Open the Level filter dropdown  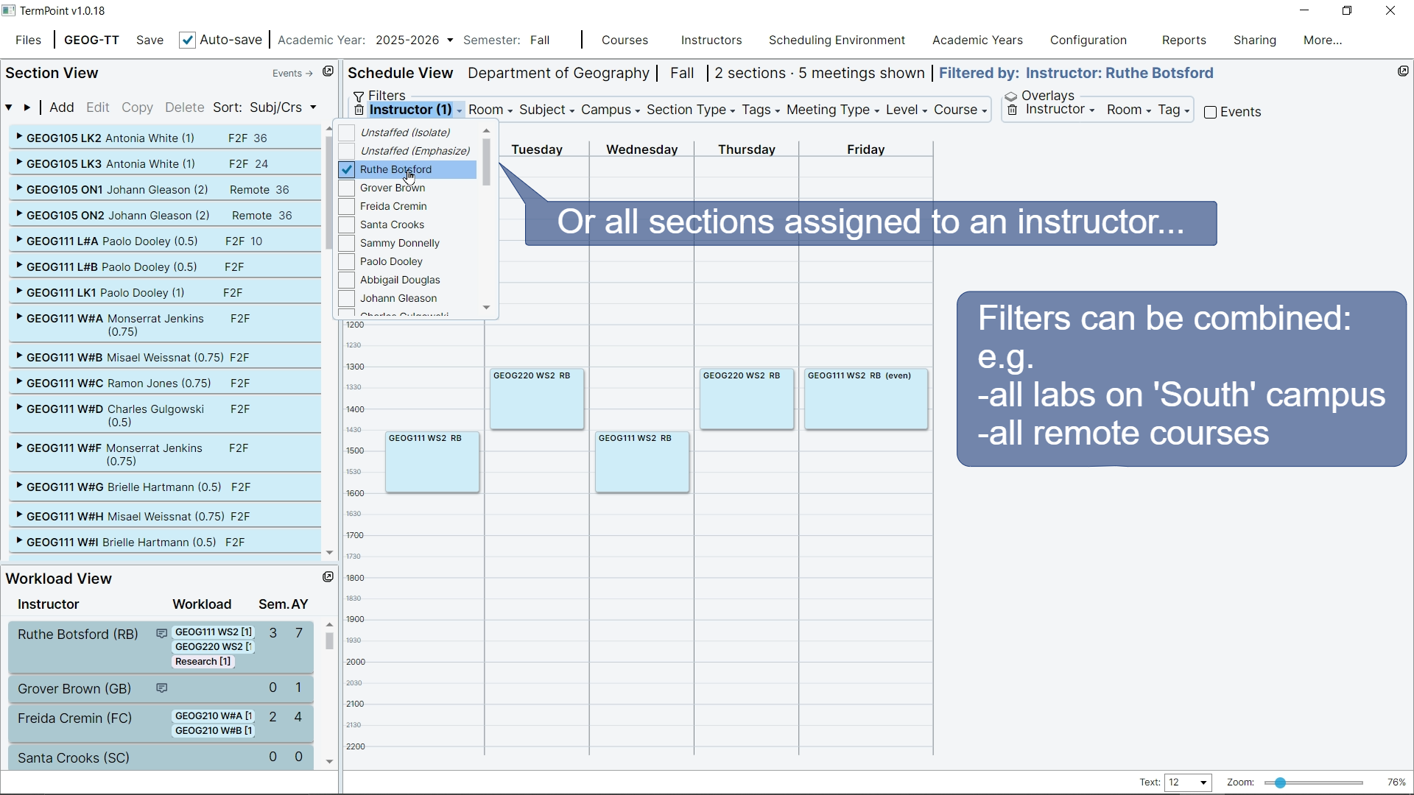point(907,110)
